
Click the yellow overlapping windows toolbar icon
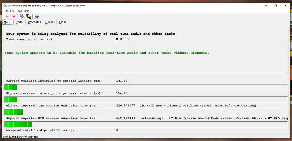point(29,16)
